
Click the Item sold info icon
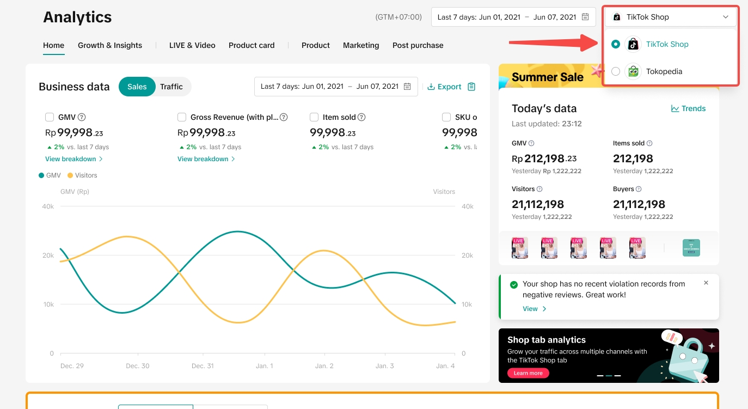pos(361,117)
